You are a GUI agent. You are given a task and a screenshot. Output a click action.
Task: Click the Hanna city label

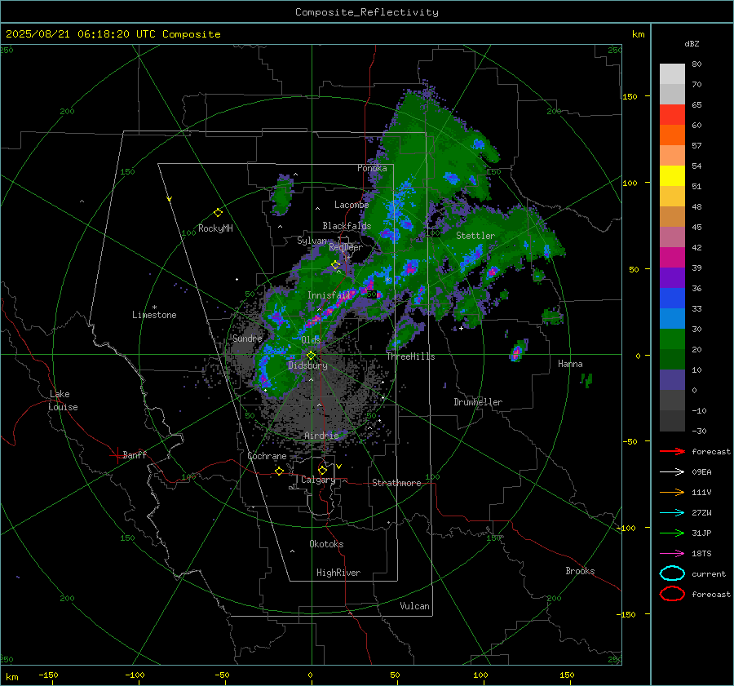[570, 364]
